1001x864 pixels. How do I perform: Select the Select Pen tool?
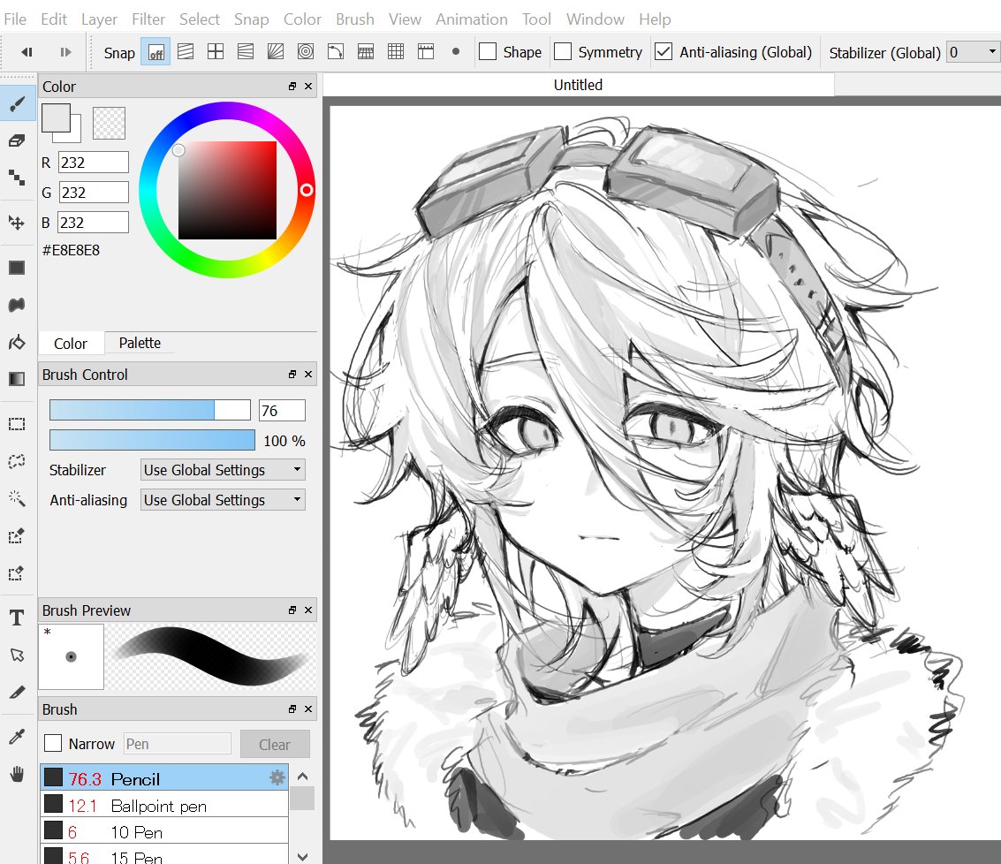coord(18,535)
